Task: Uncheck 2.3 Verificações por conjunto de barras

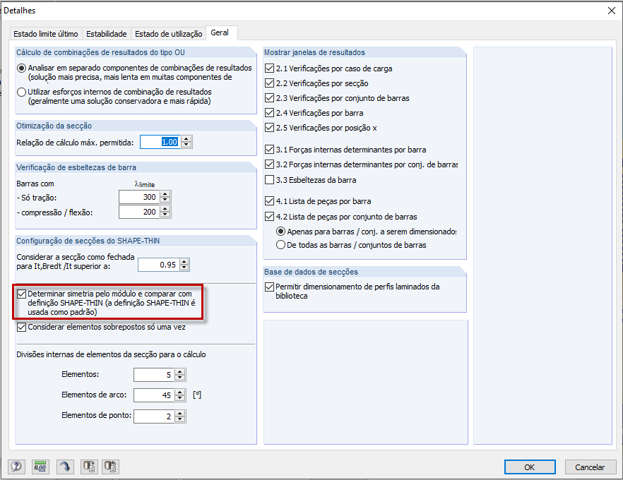Action: (269, 97)
